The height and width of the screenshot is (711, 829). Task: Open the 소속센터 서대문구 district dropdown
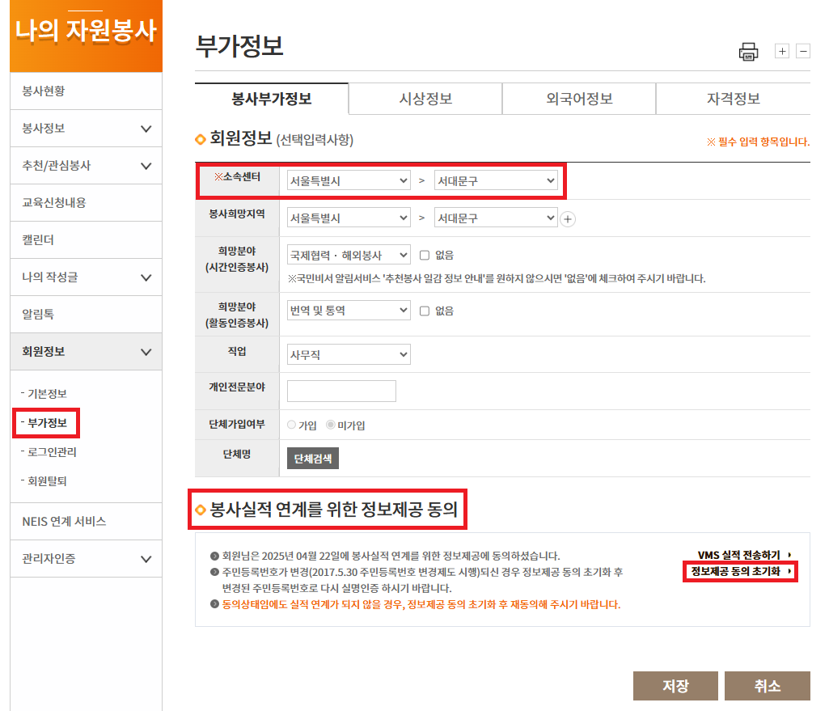(496, 181)
